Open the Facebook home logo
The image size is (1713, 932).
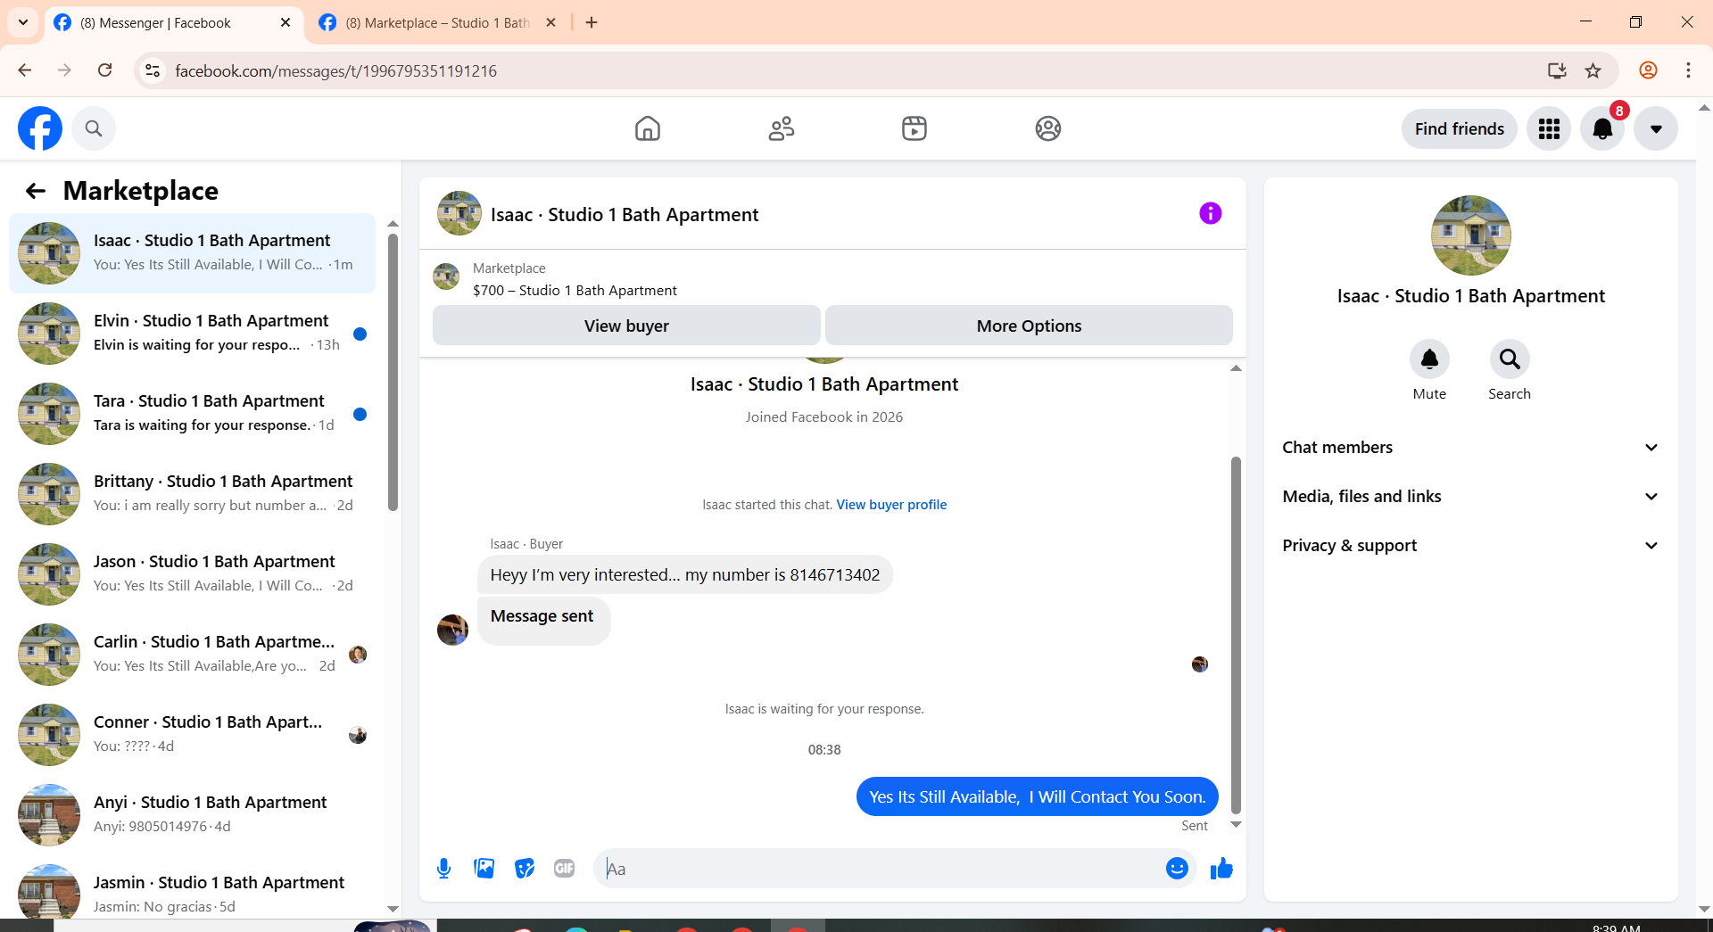click(x=40, y=128)
